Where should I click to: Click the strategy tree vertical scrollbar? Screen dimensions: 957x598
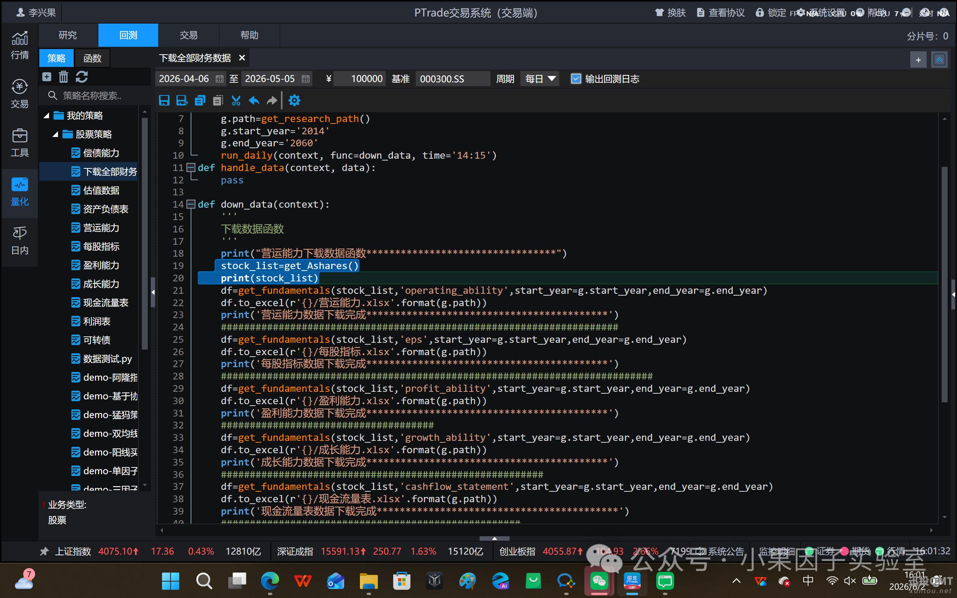pyautogui.click(x=144, y=234)
